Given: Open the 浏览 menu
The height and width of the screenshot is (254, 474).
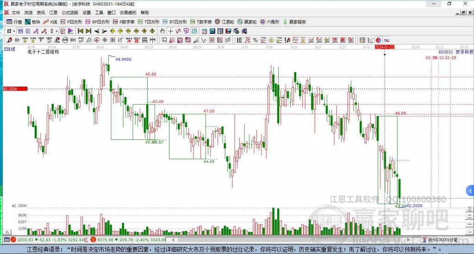Looking at the screenshot, I should [x=28, y=12].
